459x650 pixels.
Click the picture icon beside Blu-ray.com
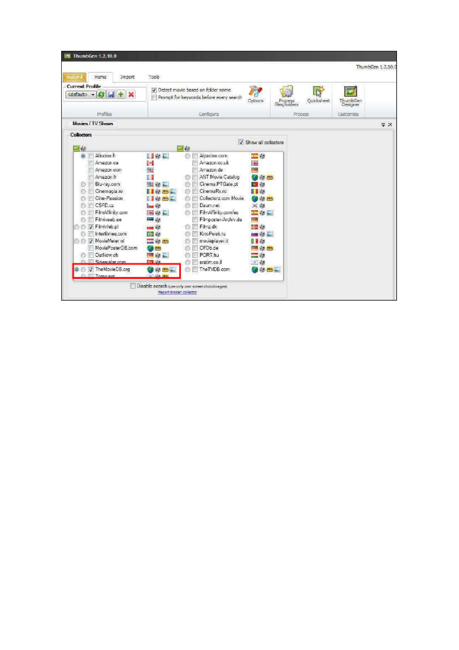165,184
